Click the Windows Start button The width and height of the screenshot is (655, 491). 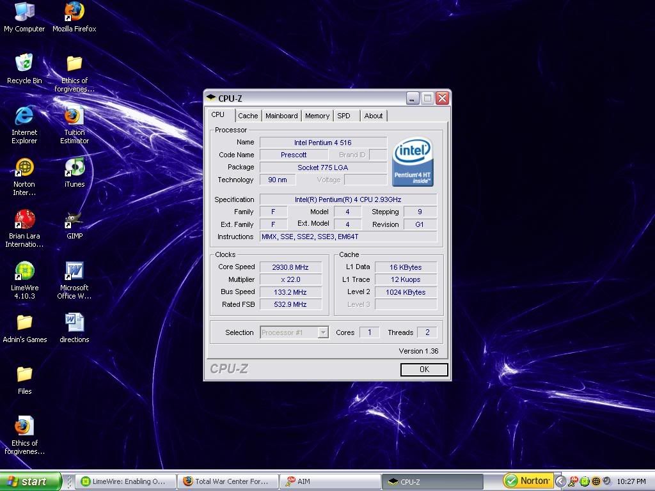(x=30, y=481)
